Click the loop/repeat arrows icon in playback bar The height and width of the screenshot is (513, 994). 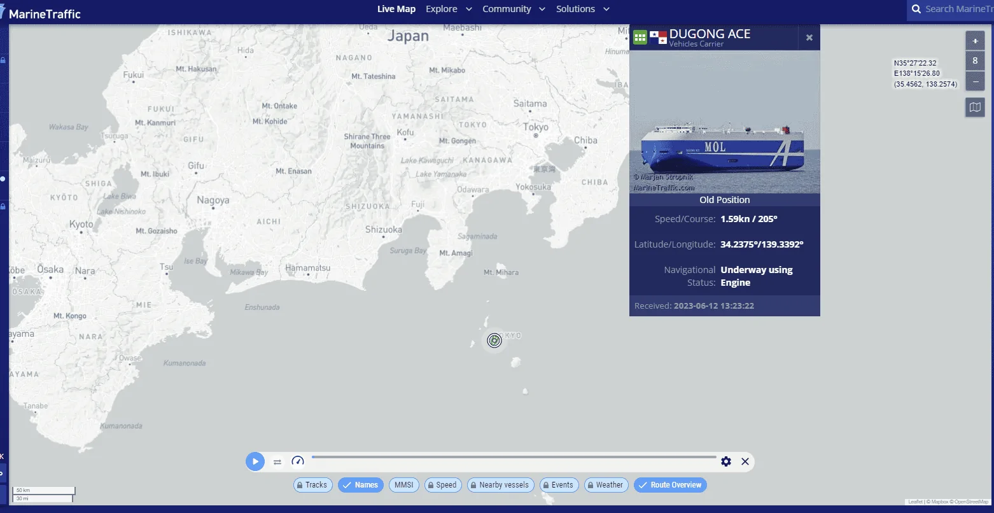pyautogui.click(x=277, y=462)
